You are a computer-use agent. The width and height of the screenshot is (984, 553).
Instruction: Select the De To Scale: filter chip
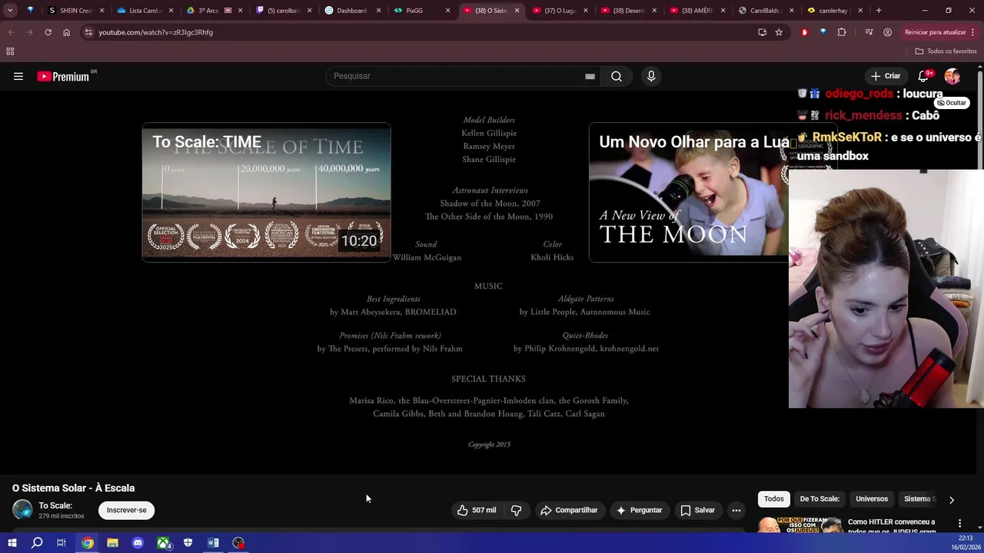[x=819, y=499]
